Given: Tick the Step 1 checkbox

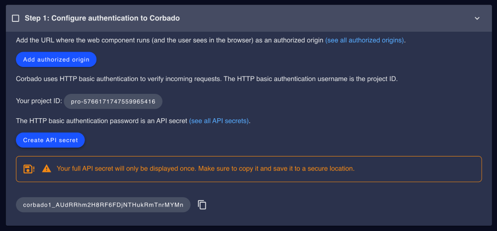Looking at the screenshot, I should 15,18.
